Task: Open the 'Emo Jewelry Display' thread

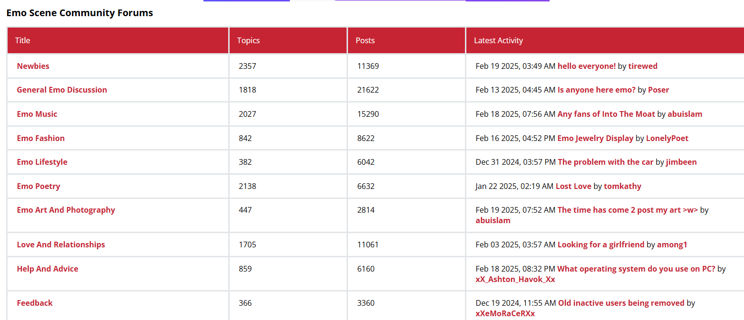Action: click(595, 138)
